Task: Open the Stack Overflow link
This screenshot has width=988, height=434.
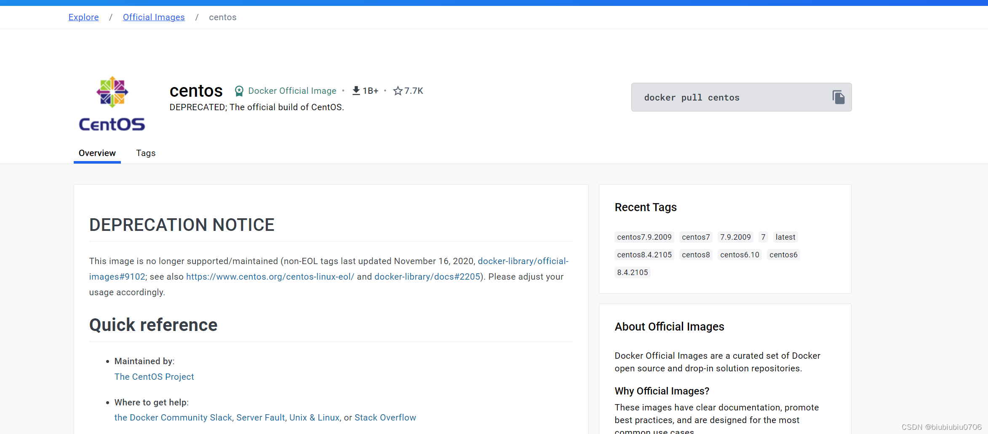Action: tap(385, 417)
